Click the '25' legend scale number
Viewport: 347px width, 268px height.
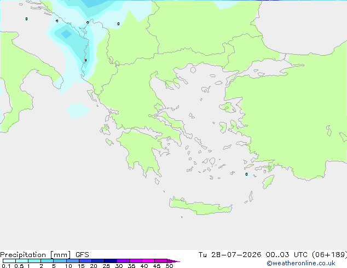[x=106, y=266]
